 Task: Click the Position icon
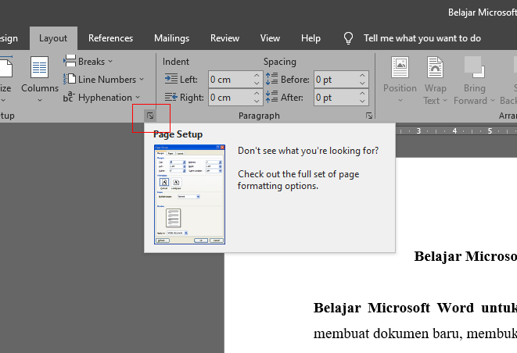400,67
